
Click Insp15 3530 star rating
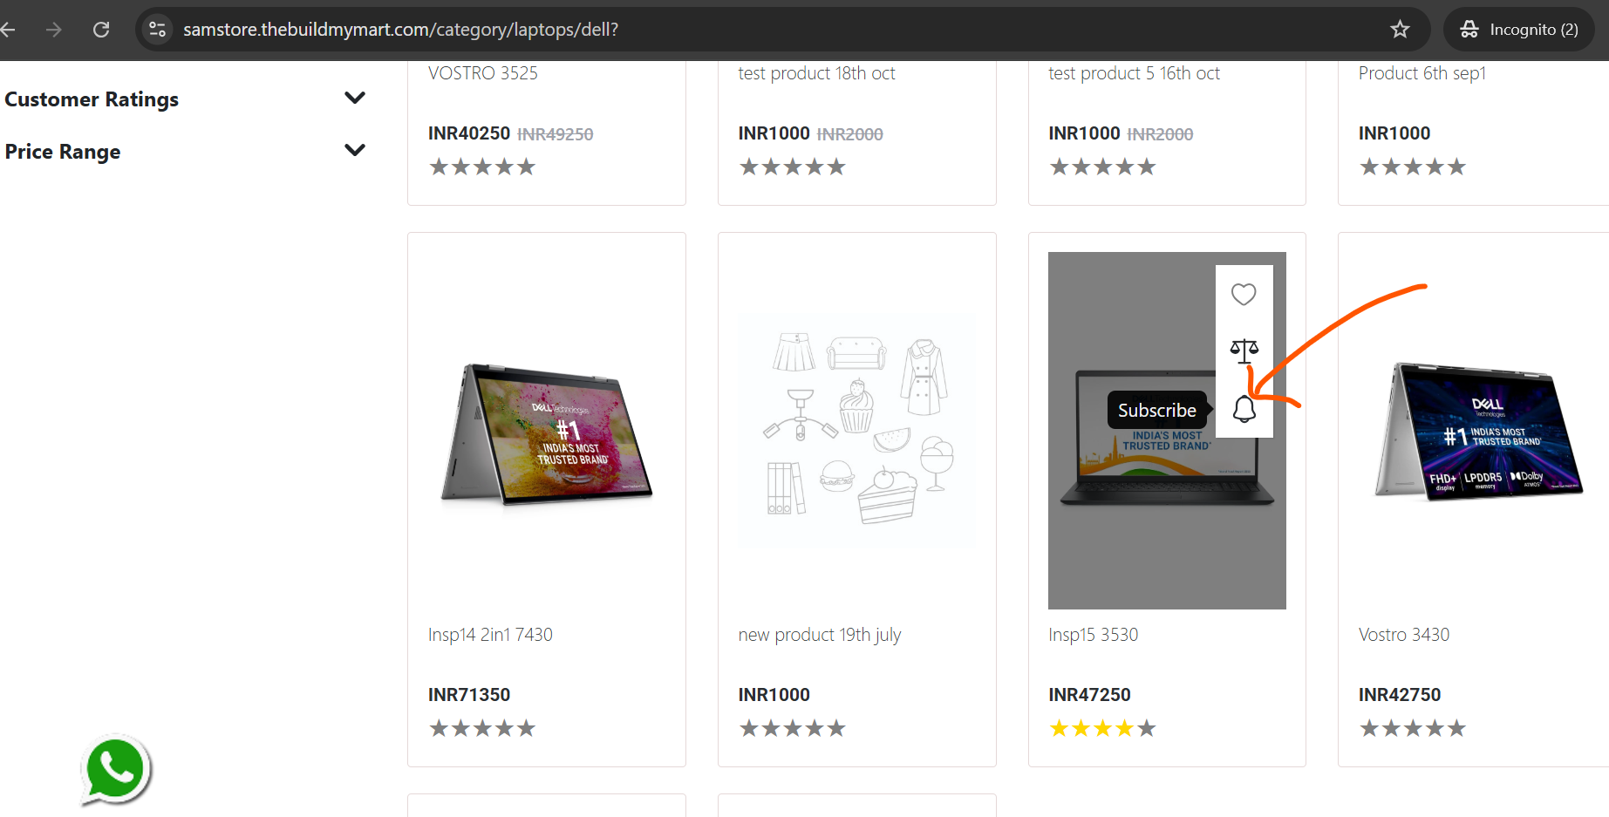tap(1103, 728)
